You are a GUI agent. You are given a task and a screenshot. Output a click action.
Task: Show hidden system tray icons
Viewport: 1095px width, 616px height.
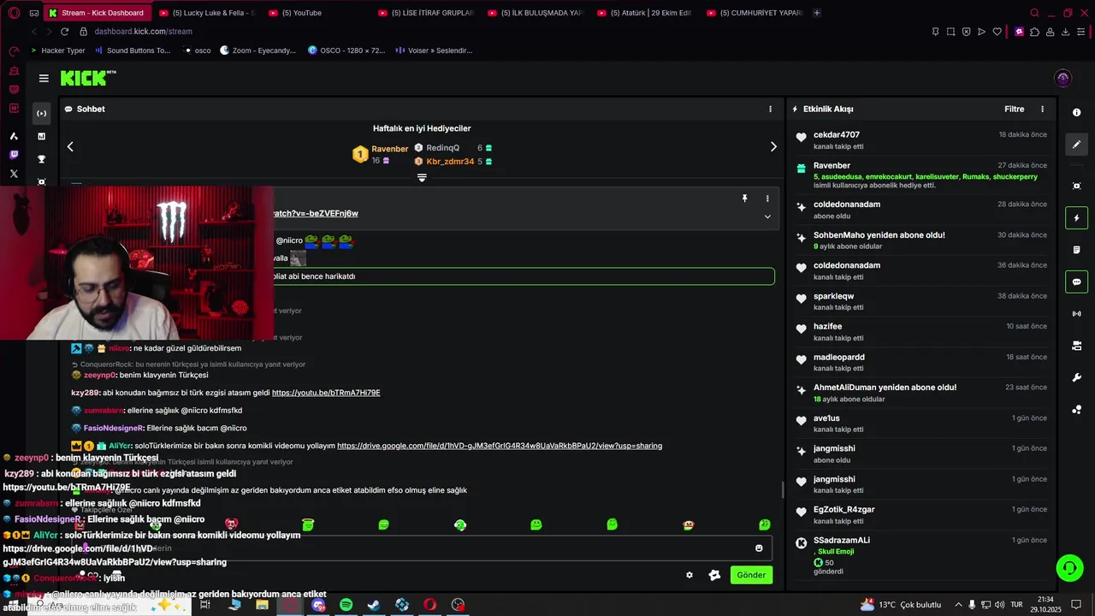click(x=957, y=605)
